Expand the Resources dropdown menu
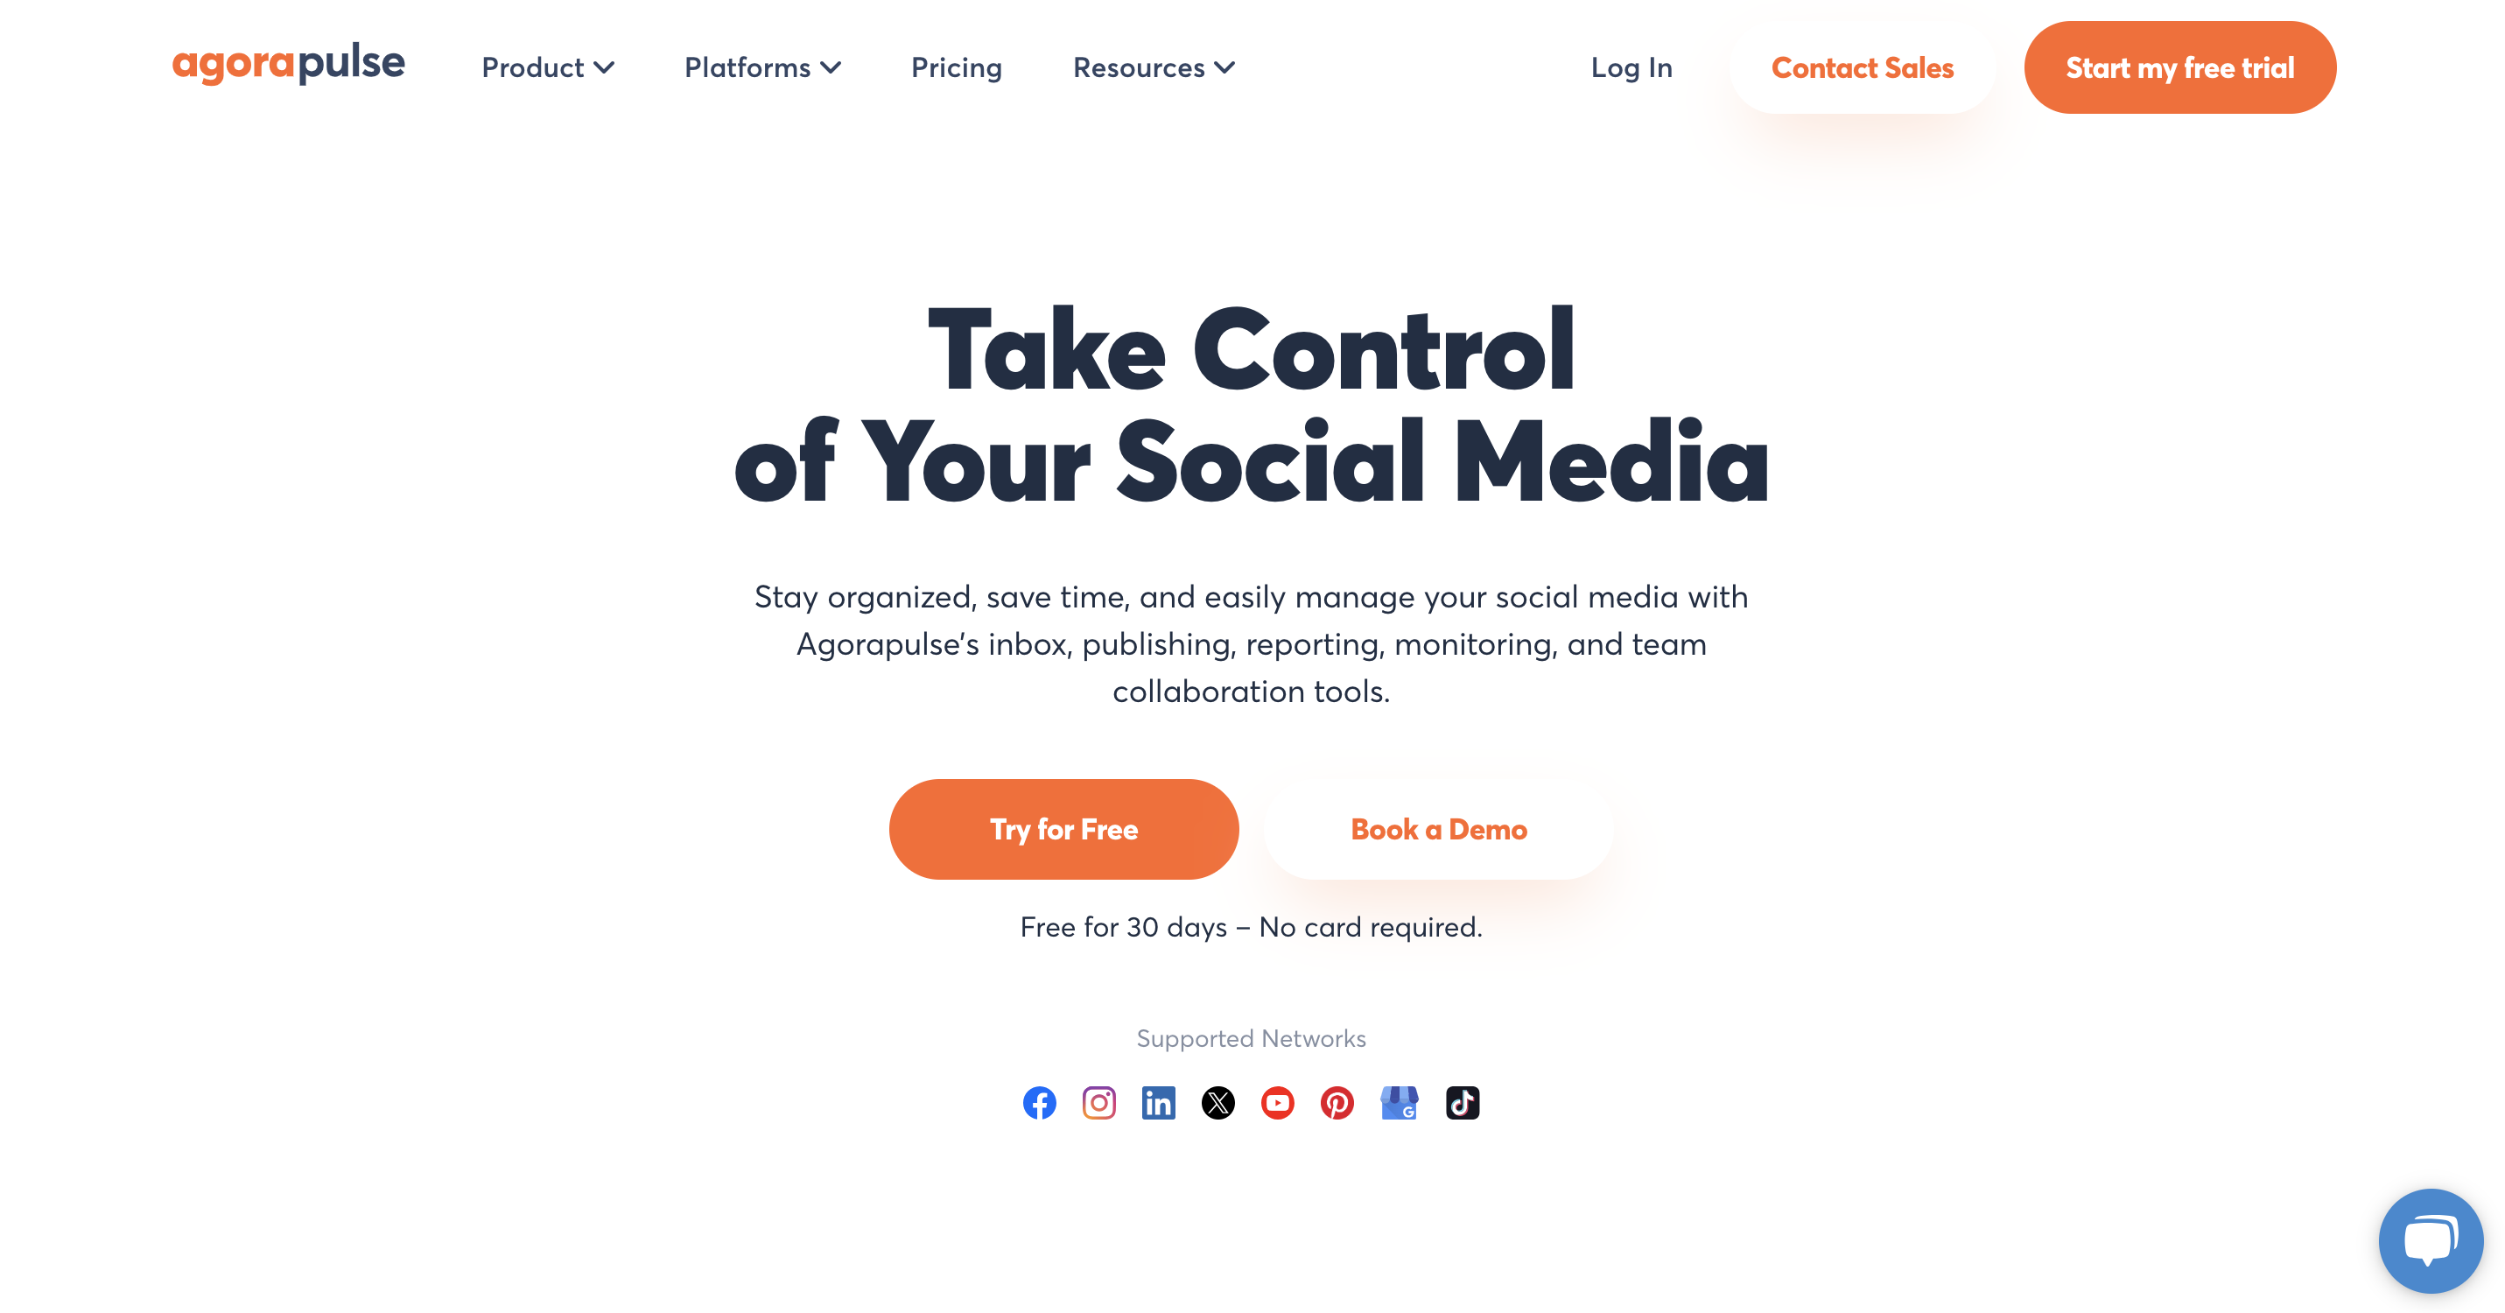This screenshot has height=1313, width=2505. tap(1153, 68)
